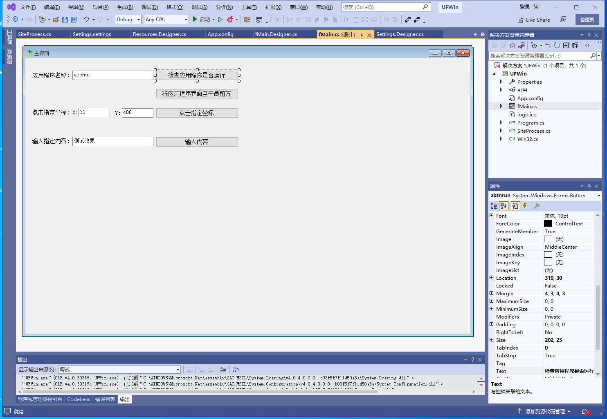607x419 pixels.
Task: Toggle the Properties view button
Action: coord(515,206)
